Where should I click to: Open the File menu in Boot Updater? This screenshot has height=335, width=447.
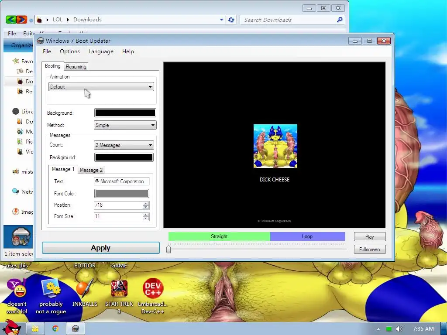[47, 51]
